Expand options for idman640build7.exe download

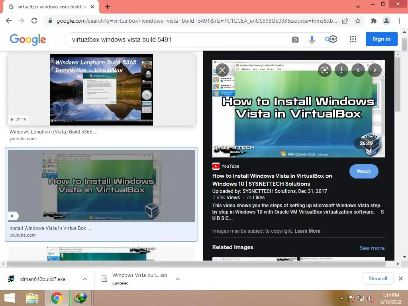tap(85, 279)
